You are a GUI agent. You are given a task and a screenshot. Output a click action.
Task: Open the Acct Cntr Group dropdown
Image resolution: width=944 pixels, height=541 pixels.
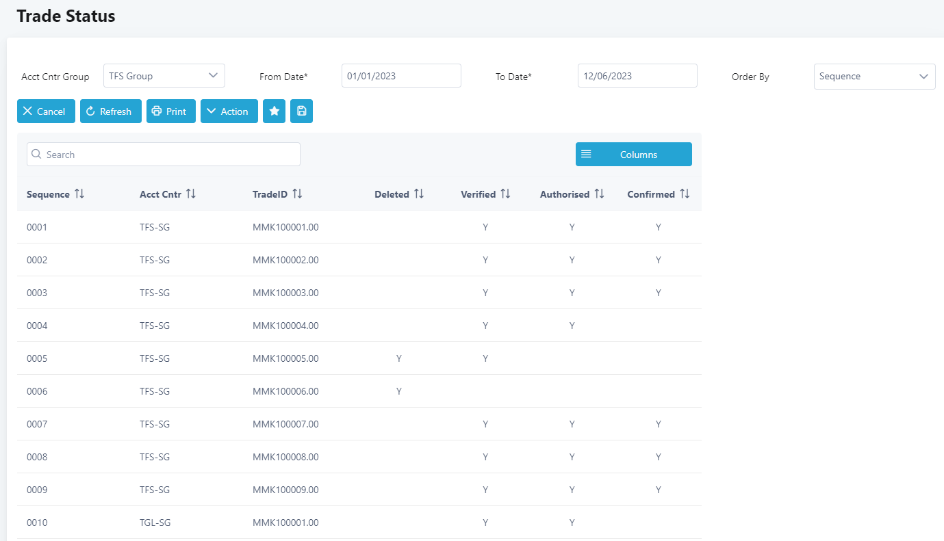164,76
